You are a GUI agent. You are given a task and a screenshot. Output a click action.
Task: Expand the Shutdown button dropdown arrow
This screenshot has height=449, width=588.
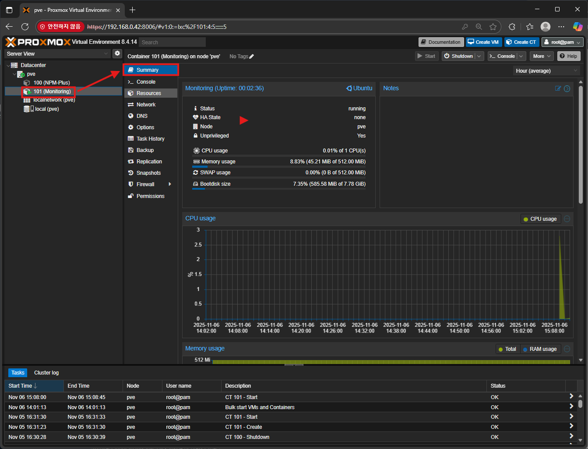click(479, 56)
